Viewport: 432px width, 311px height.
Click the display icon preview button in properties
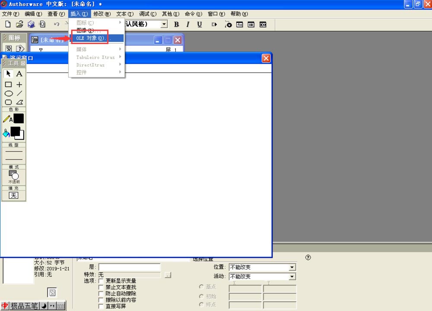tap(52, 292)
